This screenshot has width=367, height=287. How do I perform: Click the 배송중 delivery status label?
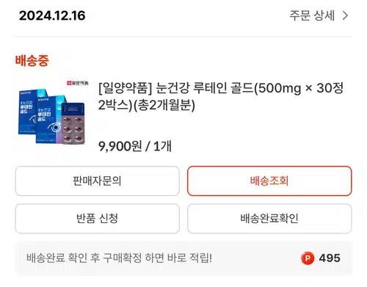point(32,60)
